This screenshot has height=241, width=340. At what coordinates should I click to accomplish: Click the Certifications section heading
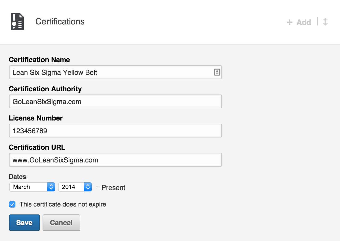click(x=60, y=21)
